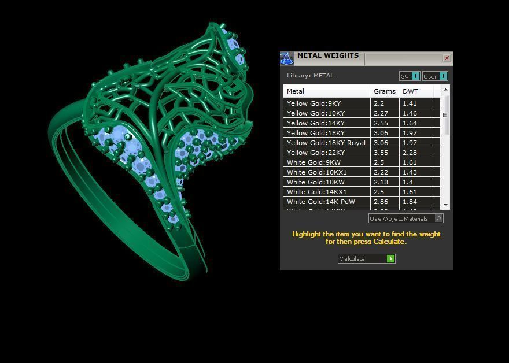This screenshot has height=363, width=509.
Task: Click the green arrow on the Calculate button
Action: [x=391, y=258]
